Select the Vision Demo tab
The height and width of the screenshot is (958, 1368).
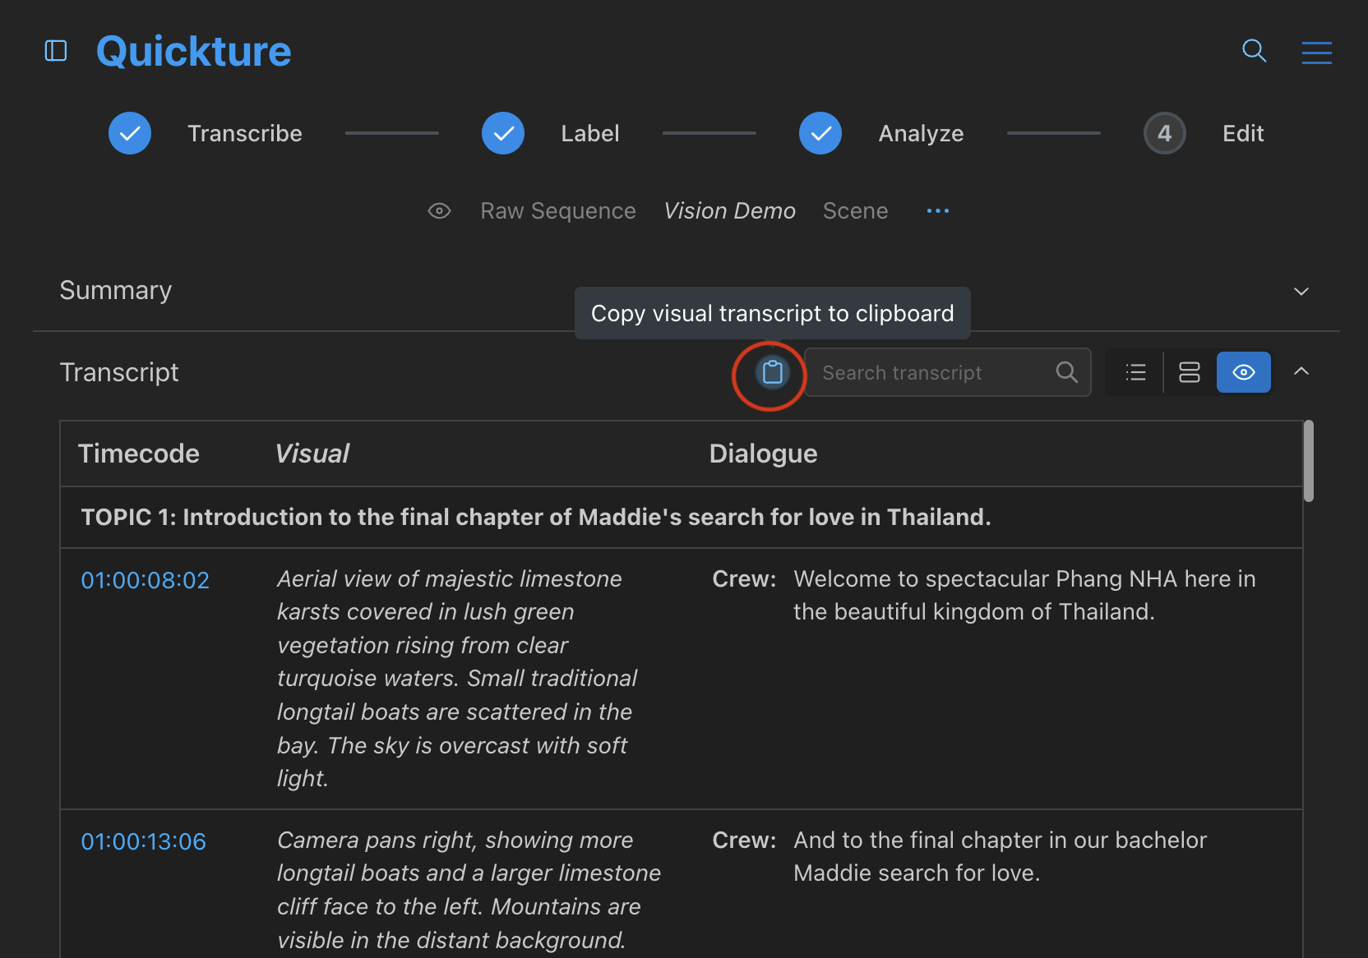pyautogui.click(x=729, y=211)
